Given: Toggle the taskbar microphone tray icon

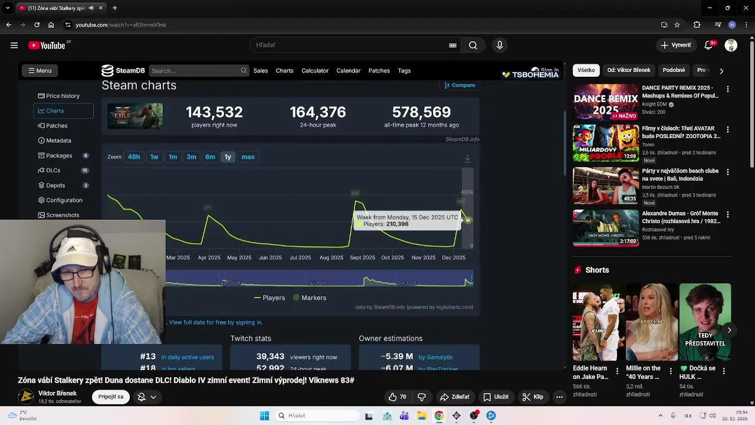Looking at the screenshot, I should click(x=673, y=416).
